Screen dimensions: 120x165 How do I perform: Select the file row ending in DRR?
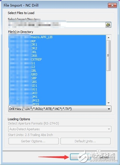click(57, 56)
